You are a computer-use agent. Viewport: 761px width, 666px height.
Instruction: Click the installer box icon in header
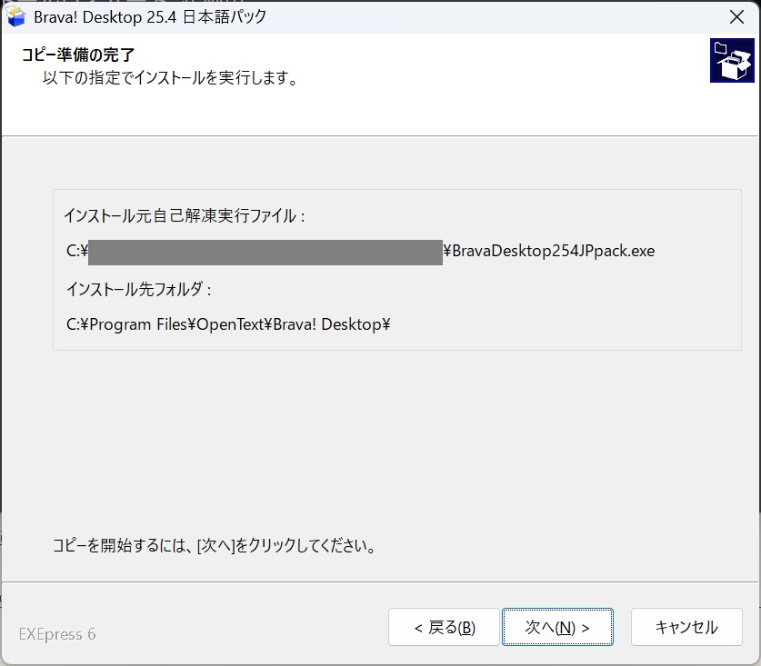click(x=732, y=61)
